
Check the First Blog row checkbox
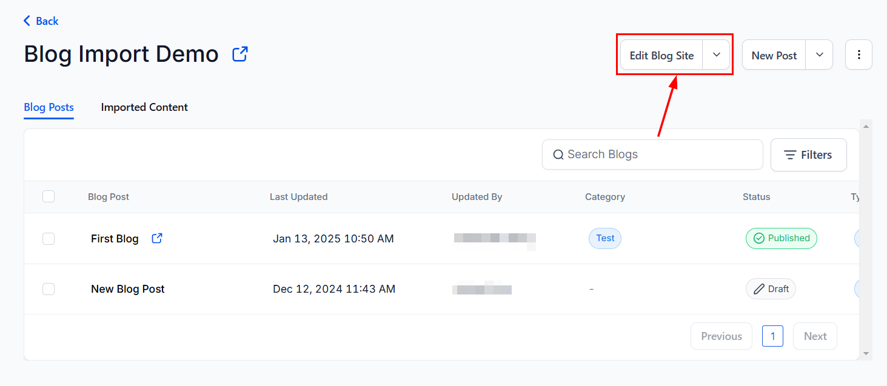(x=49, y=239)
